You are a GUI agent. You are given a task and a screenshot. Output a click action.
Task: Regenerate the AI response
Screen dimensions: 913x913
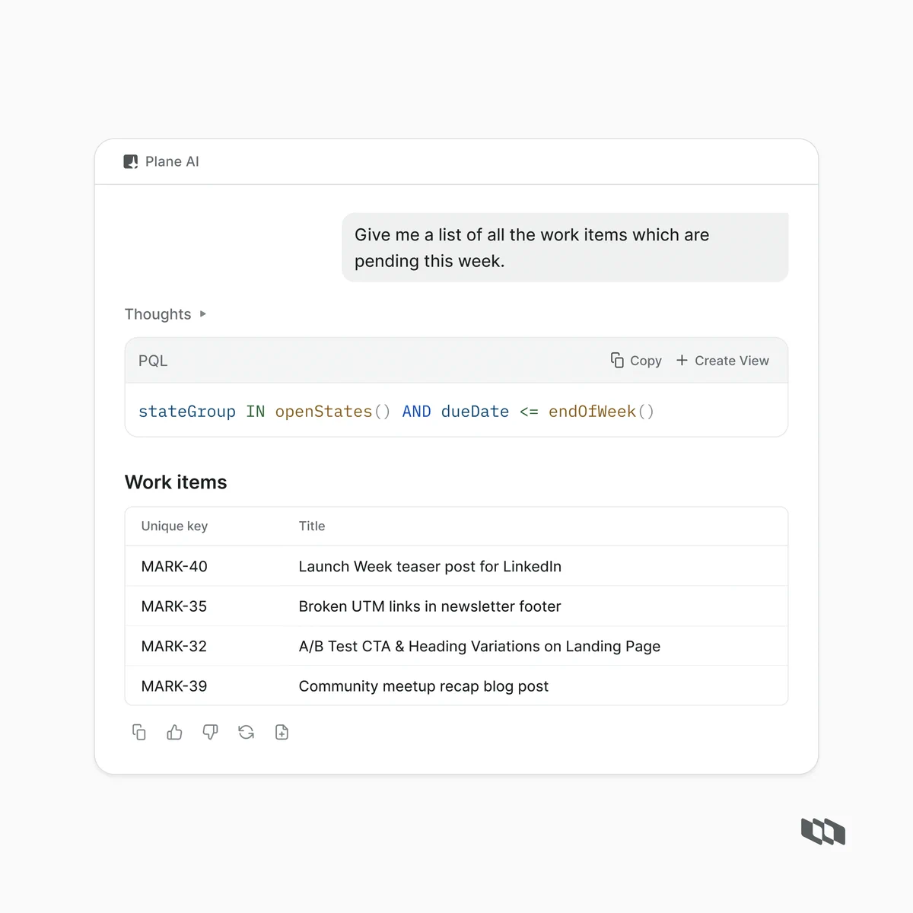click(246, 732)
